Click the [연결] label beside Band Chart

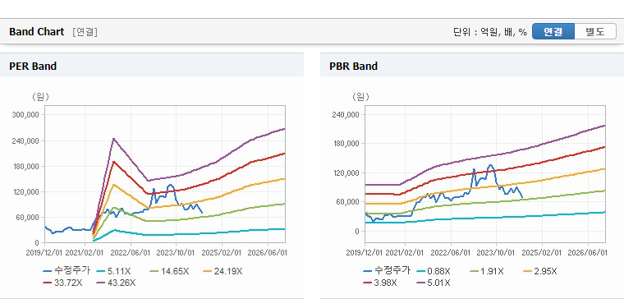tap(85, 32)
